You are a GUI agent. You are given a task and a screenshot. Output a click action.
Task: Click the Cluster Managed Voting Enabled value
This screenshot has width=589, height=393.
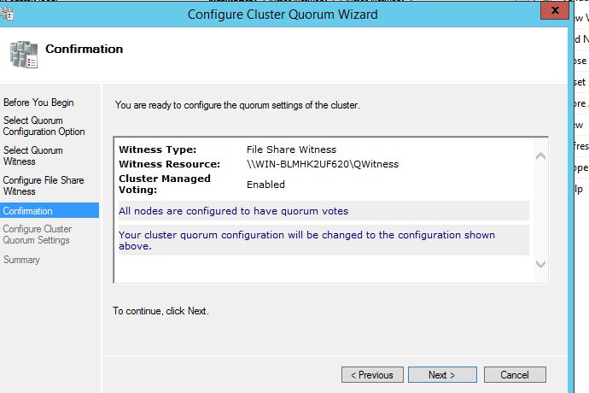(x=265, y=185)
